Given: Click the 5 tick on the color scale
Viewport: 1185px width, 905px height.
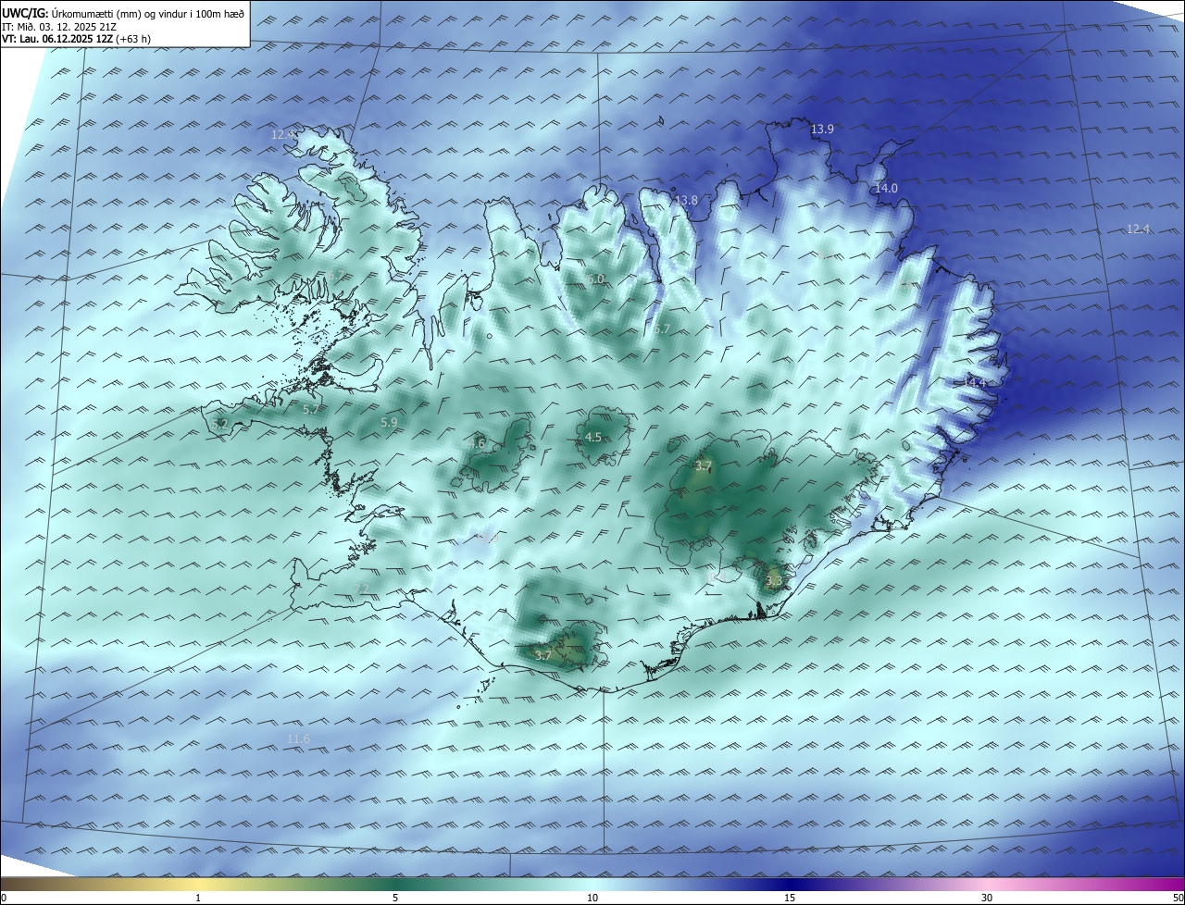Looking at the screenshot, I should [x=395, y=898].
